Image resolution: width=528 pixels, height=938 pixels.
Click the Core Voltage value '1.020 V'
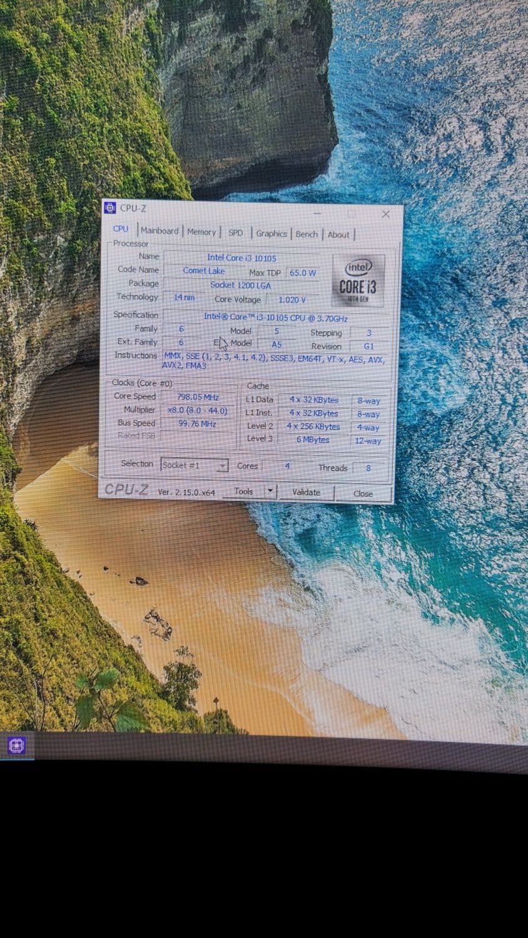point(292,300)
